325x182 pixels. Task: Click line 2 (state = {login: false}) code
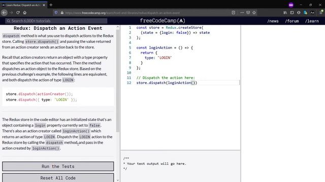tap(175, 32)
